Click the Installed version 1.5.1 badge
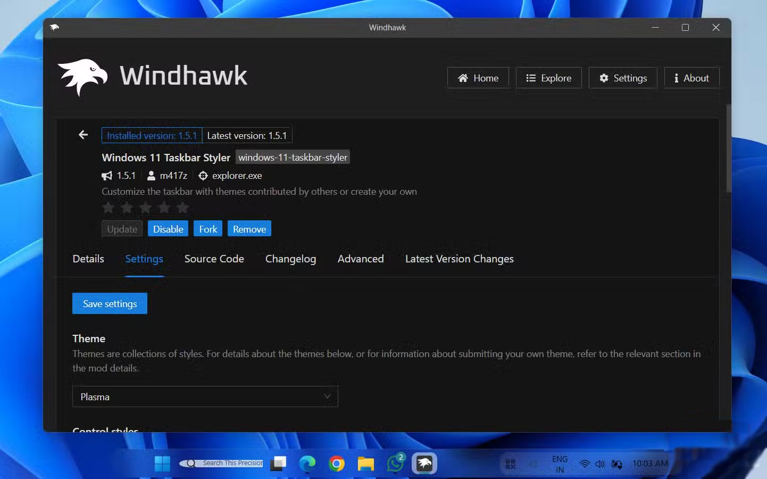Screen dimensions: 767x479 point(152,135)
